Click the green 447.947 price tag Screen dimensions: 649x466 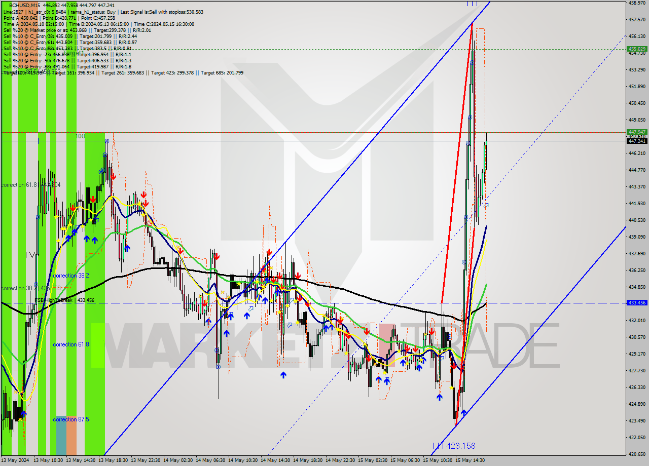pyautogui.click(x=637, y=132)
